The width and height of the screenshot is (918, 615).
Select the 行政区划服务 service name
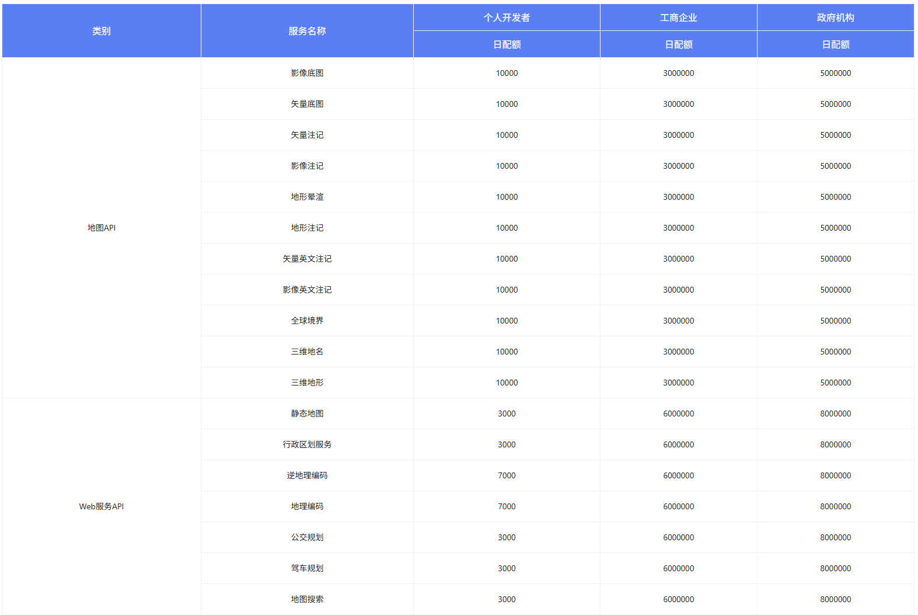307,444
